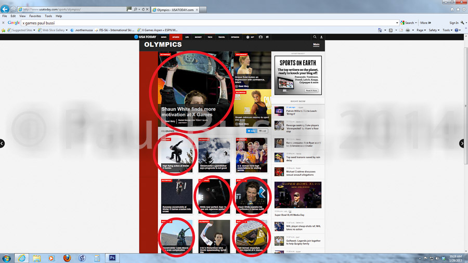This screenshot has height=263, width=468.
Task: Open Windows Media Player in taskbar
Action: [51, 258]
